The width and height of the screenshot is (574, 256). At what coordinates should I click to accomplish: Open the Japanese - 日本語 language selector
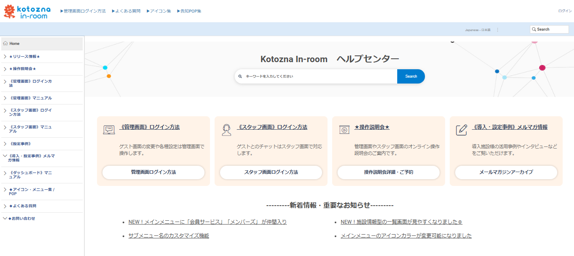coord(477,30)
